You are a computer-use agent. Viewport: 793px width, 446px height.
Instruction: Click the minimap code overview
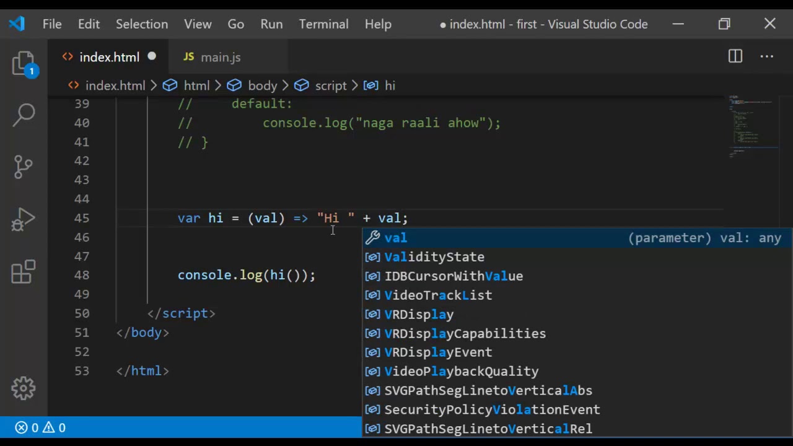pyautogui.click(x=753, y=127)
